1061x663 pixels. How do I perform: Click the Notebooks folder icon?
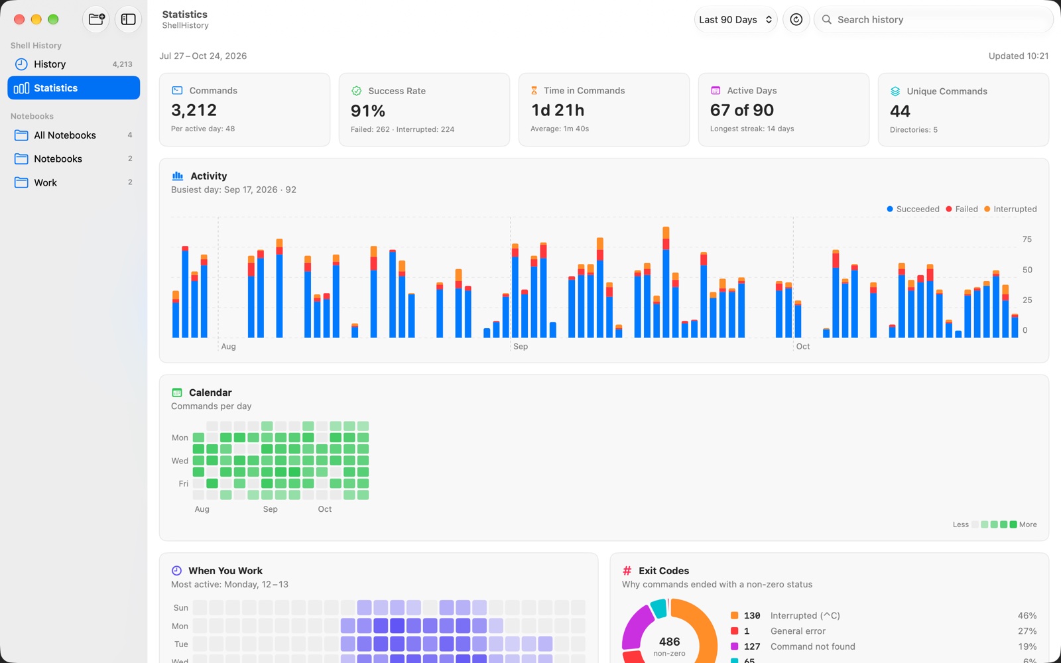tap(21, 159)
